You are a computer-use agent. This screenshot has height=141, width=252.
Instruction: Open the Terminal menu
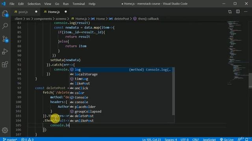coord(79,4)
